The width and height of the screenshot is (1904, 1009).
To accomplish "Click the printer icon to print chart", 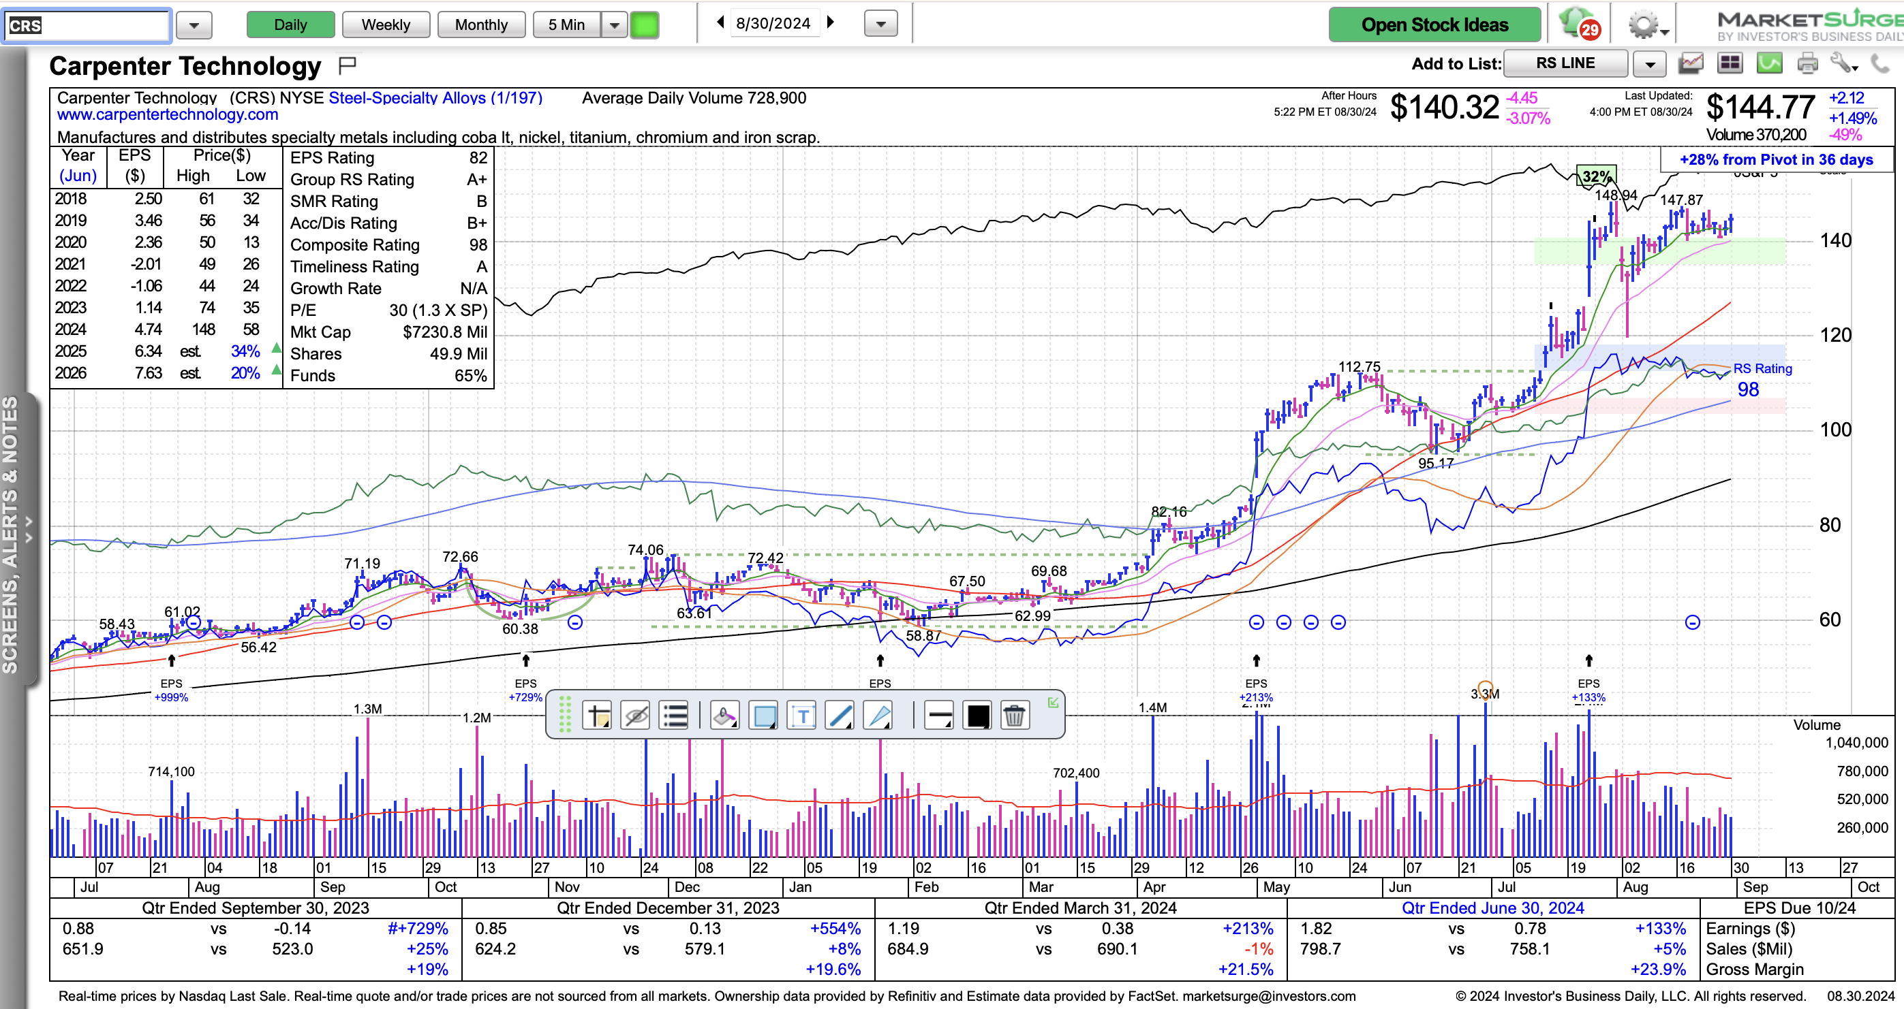I will coord(1807,63).
